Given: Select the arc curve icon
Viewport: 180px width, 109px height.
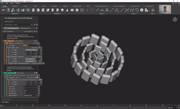Looking at the screenshot, I should [x=137, y=10].
